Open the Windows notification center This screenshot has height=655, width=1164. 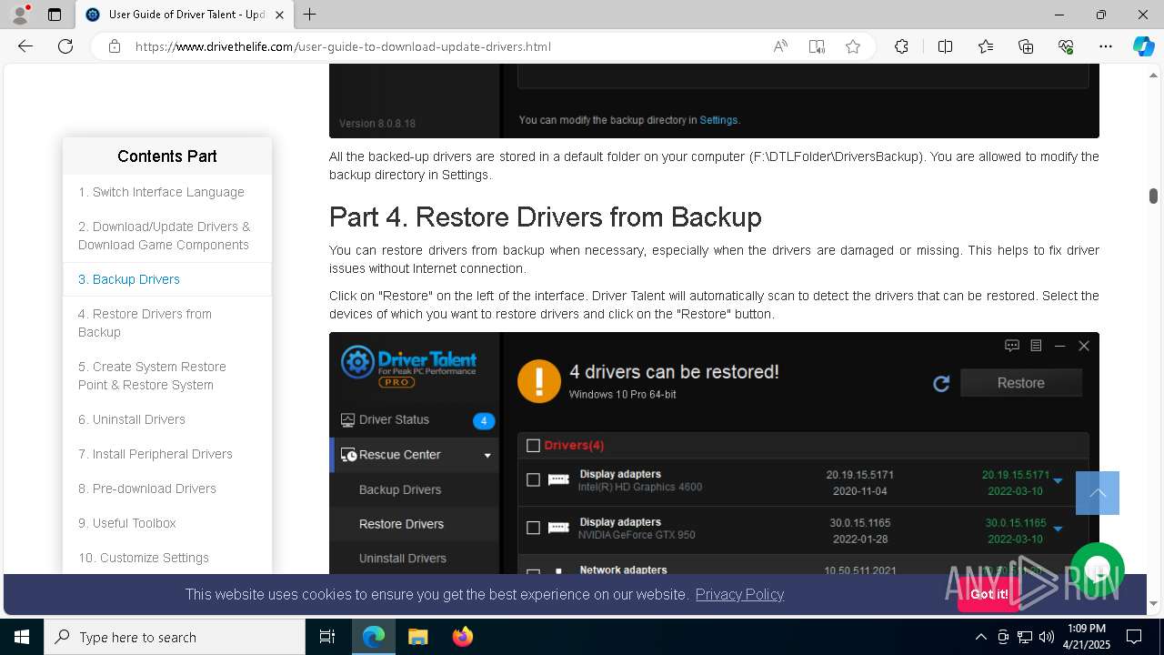[1134, 637]
